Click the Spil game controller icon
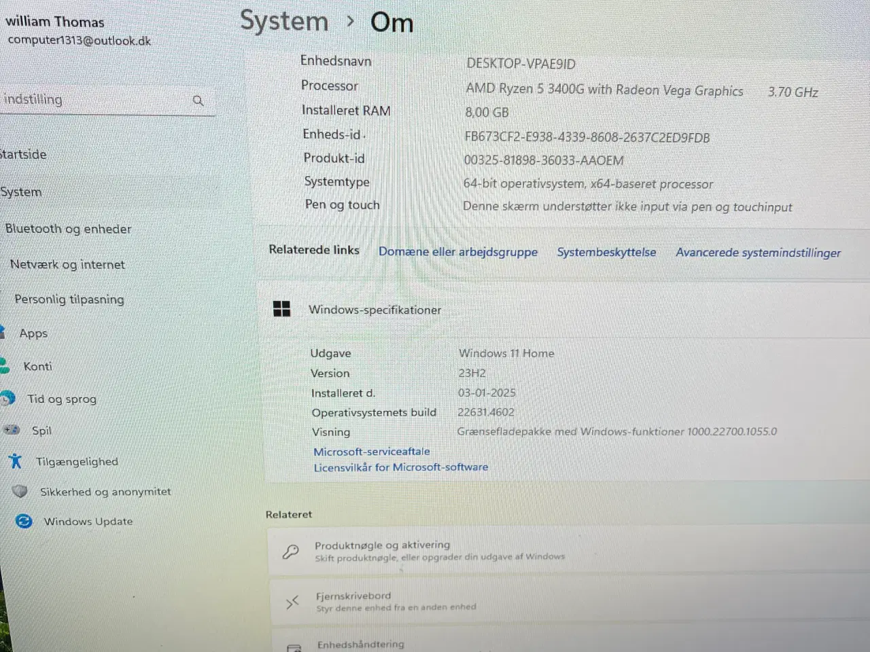Screen dimensions: 870x652 pyautogui.click(x=12, y=429)
